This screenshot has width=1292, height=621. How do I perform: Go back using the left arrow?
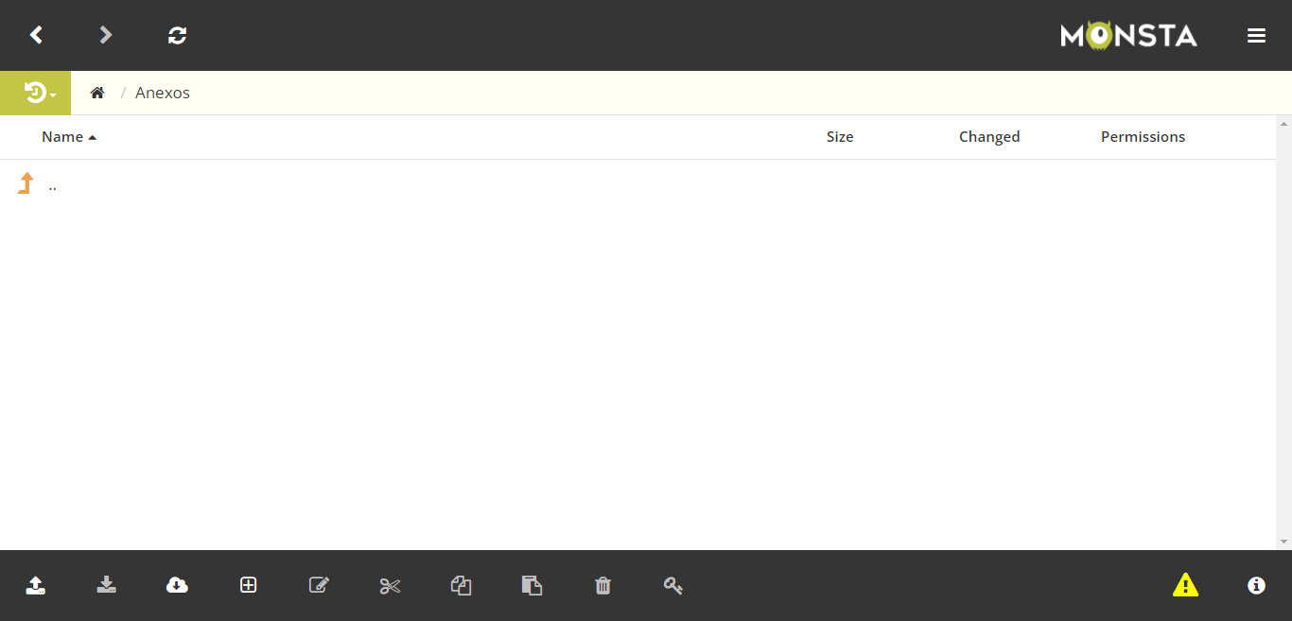pyautogui.click(x=36, y=35)
